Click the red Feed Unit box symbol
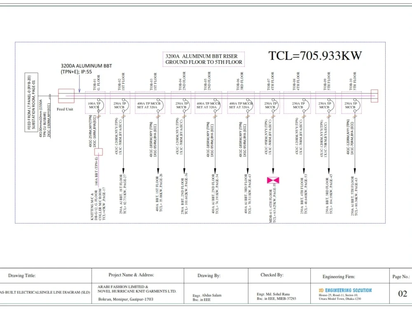Viewport: 412px width, 309px height. [66, 96]
